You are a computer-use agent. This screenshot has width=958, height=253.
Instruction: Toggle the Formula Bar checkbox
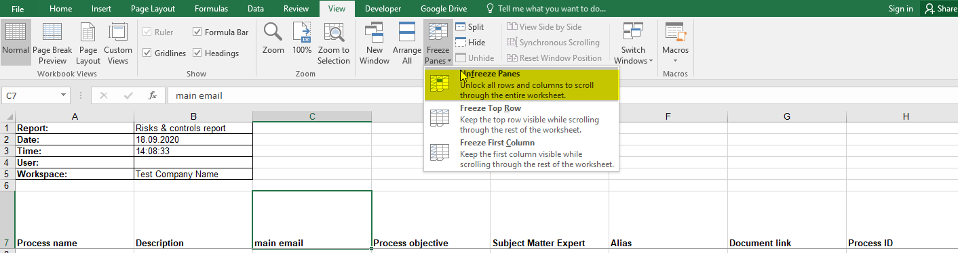pyautogui.click(x=221, y=32)
